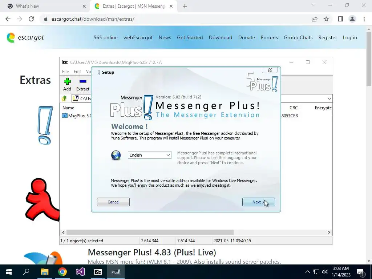Image resolution: width=372 pixels, height=279 pixels.
Task: Sort by the CRC column header
Action: [x=294, y=108]
